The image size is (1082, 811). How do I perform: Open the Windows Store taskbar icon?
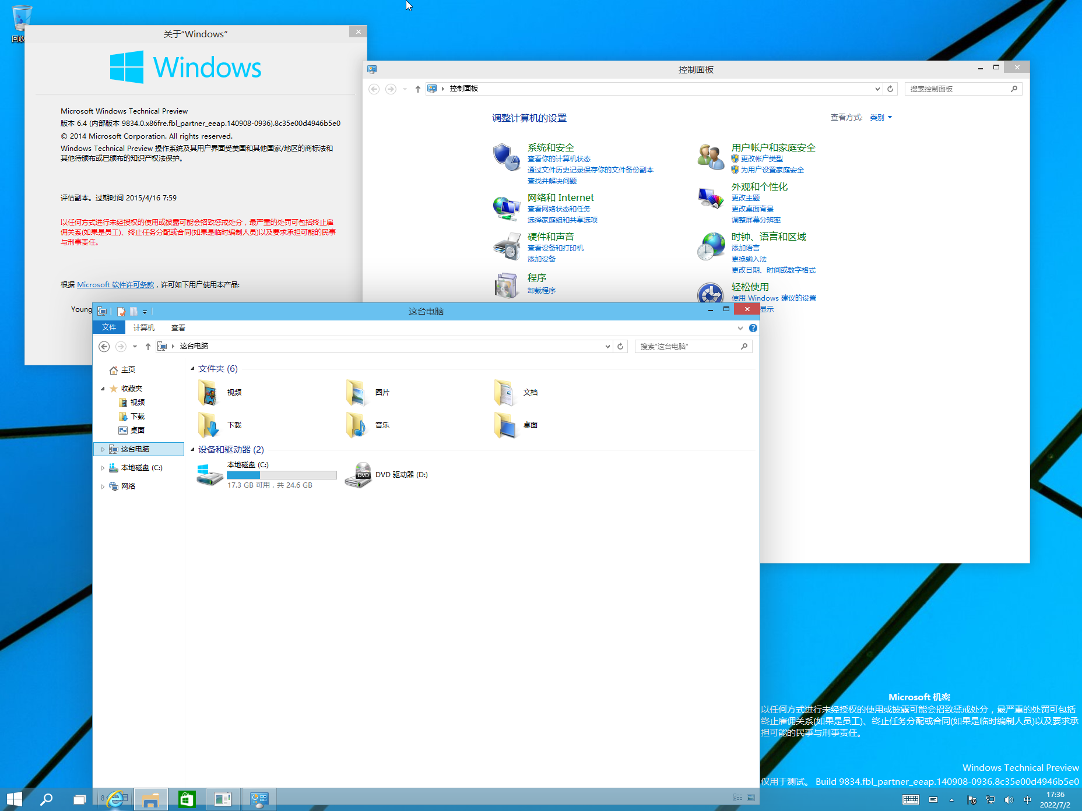pyautogui.click(x=187, y=799)
